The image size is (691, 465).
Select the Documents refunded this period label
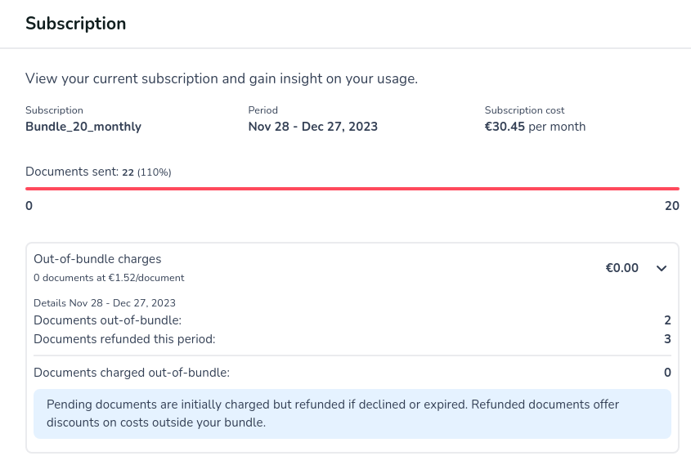(x=124, y=338)
